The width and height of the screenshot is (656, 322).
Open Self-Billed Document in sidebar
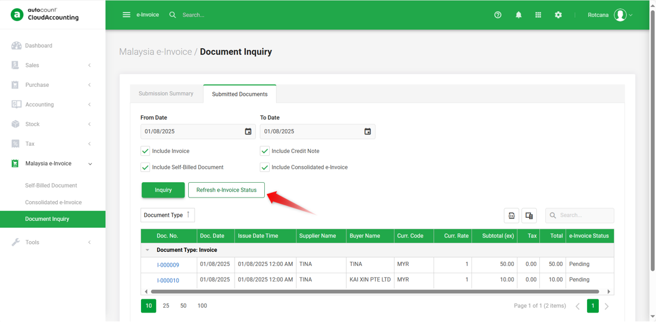coord(51,185)
